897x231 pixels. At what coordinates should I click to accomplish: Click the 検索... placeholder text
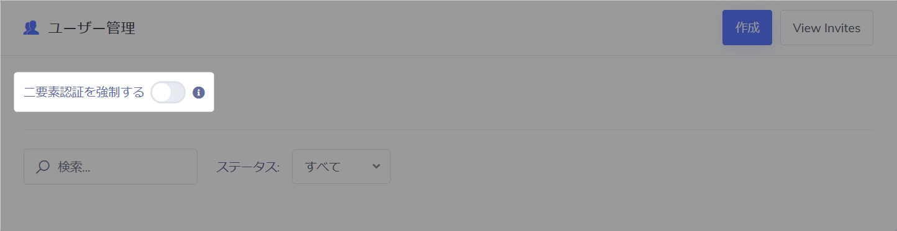[74, 167]
